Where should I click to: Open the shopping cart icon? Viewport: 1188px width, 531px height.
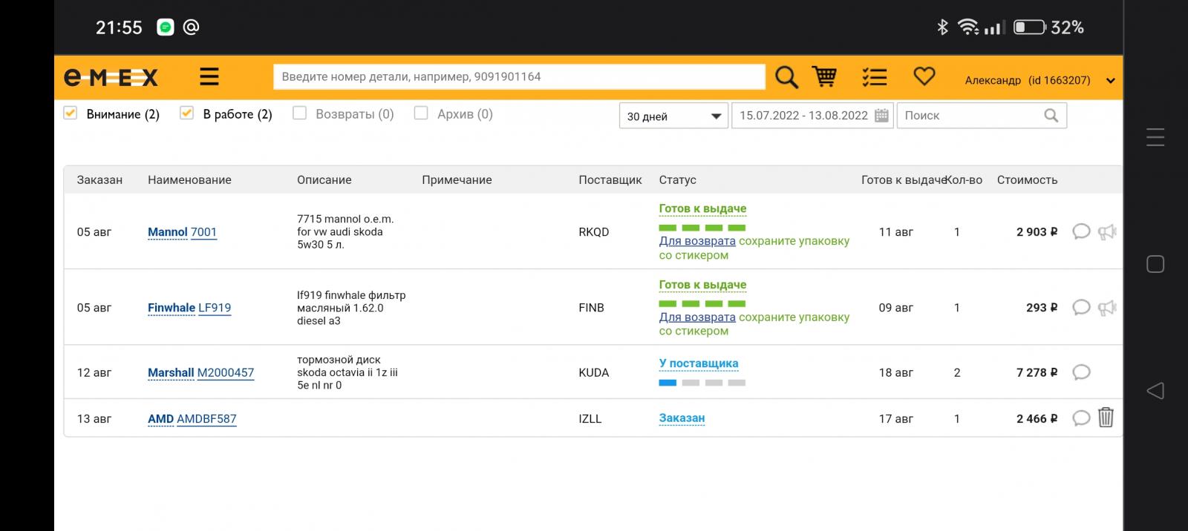coord(824,76)
